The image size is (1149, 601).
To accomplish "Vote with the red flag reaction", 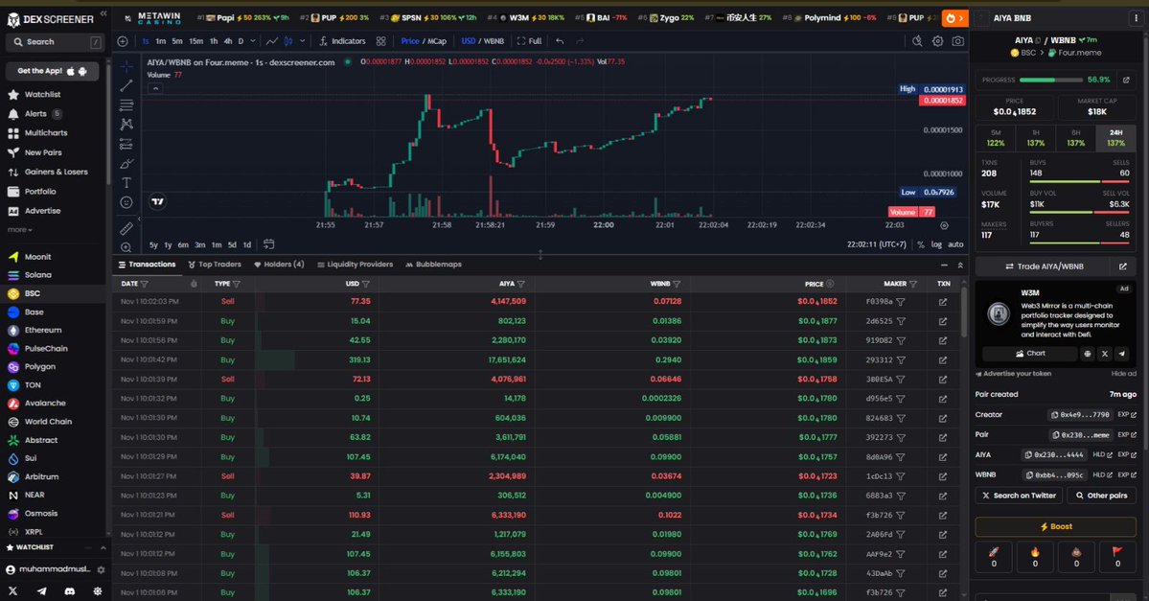I will click(1117, 557).
